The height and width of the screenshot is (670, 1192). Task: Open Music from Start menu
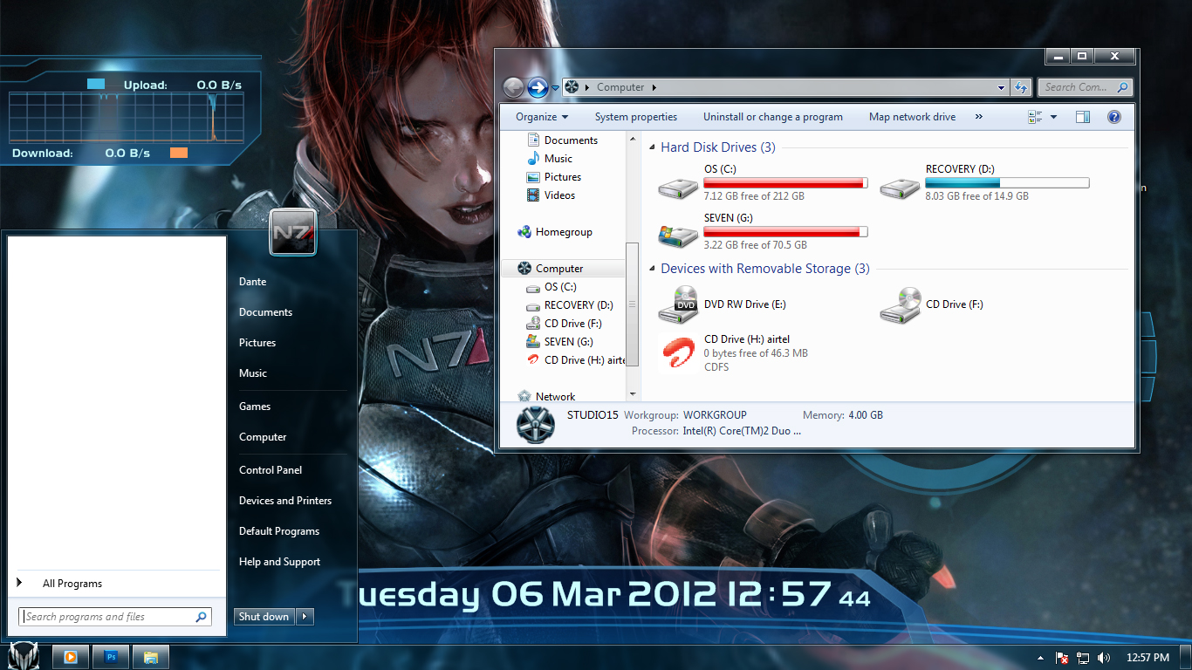[x=253, y=373]
